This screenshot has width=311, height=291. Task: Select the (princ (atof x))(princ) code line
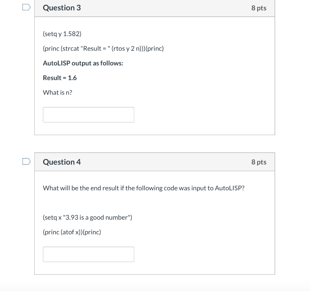(x=72, y=232)
